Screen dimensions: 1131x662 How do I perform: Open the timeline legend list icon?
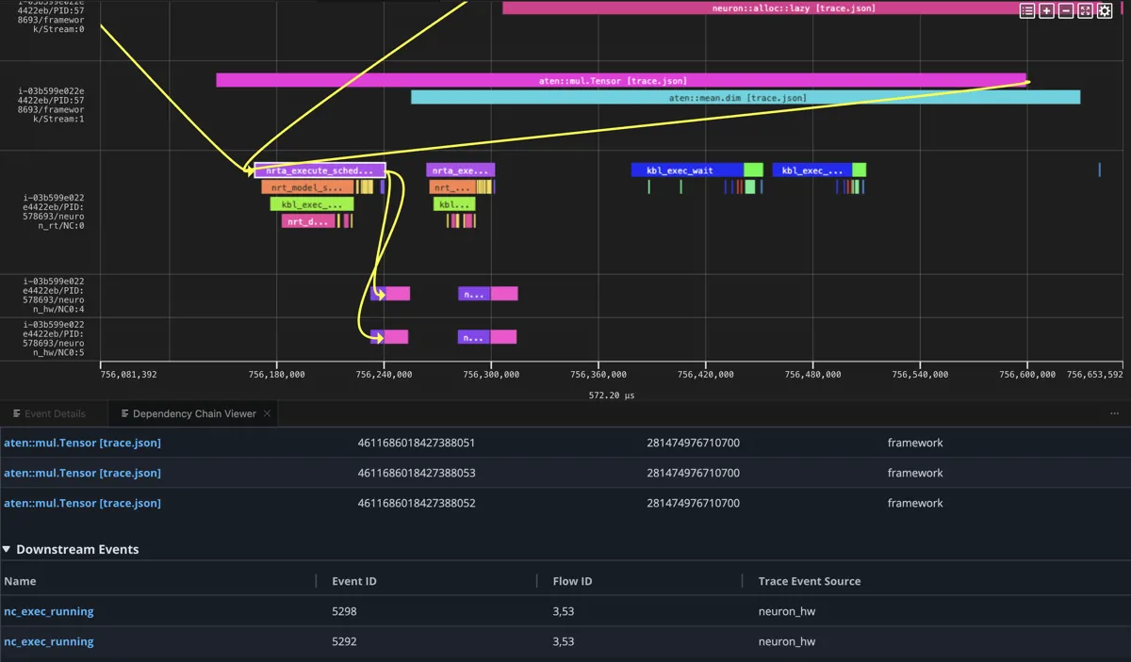coord(1027,10)
